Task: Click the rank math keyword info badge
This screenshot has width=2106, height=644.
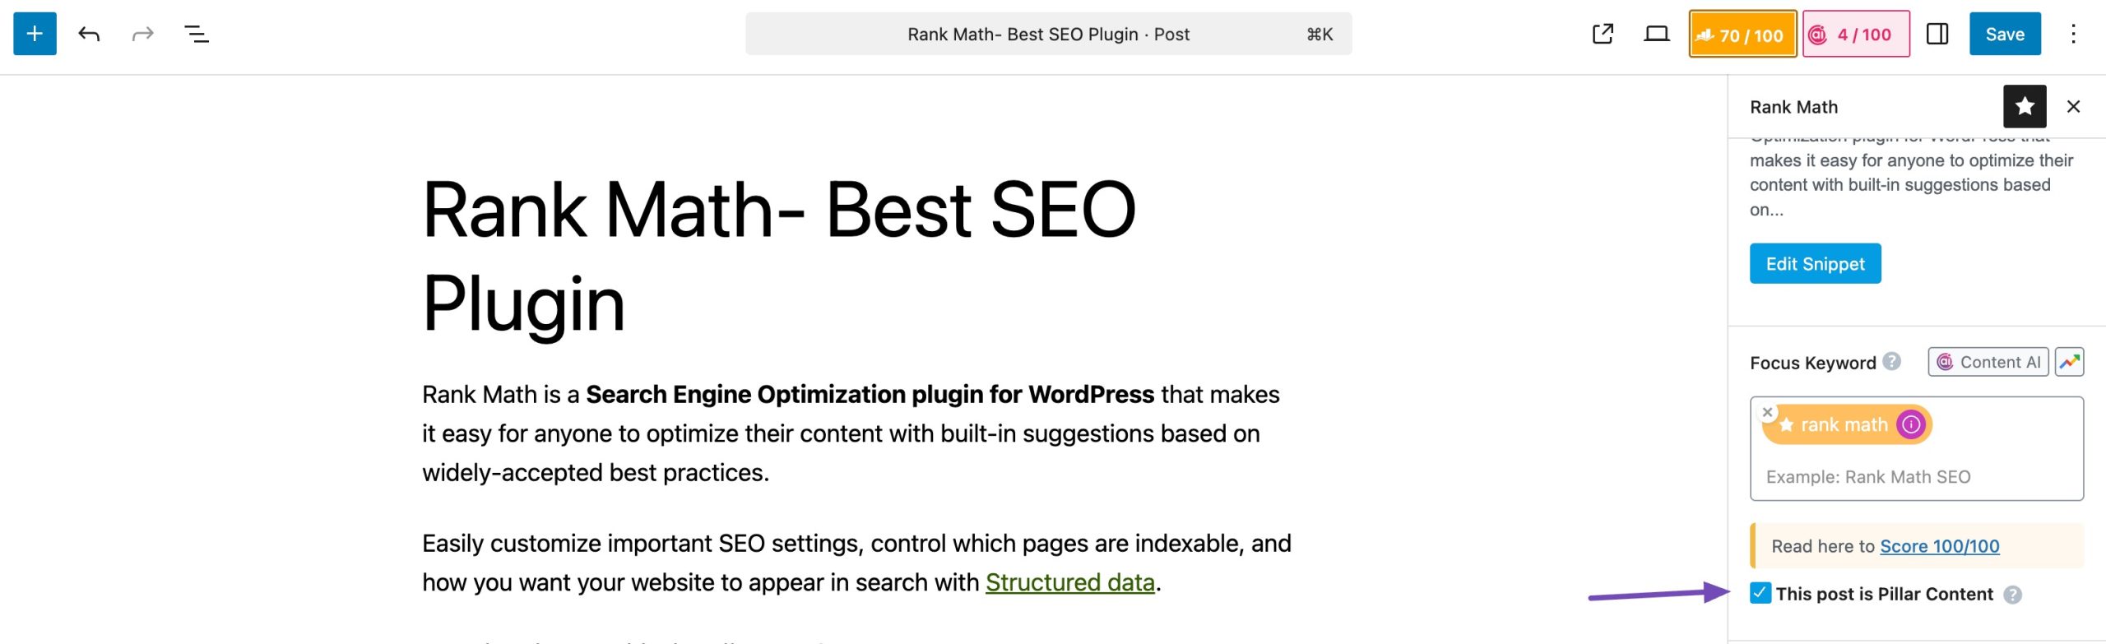Action: coord(1913,424)
